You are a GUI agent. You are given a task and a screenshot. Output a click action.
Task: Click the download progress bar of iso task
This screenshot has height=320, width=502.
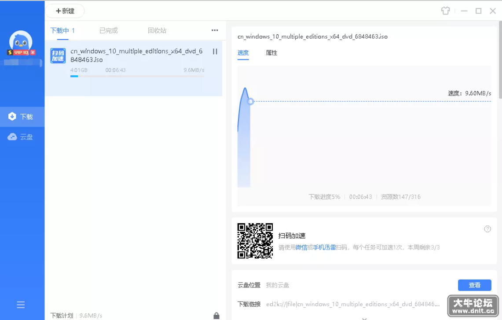137,76
